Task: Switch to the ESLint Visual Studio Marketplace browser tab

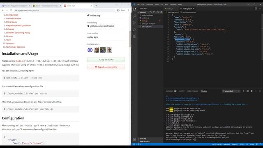Action: pos(47,6)
